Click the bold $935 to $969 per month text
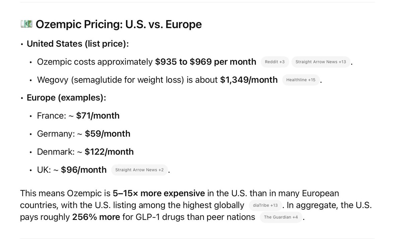The width and height of the screenshot is (402, 239). click(x=206, y=62)
